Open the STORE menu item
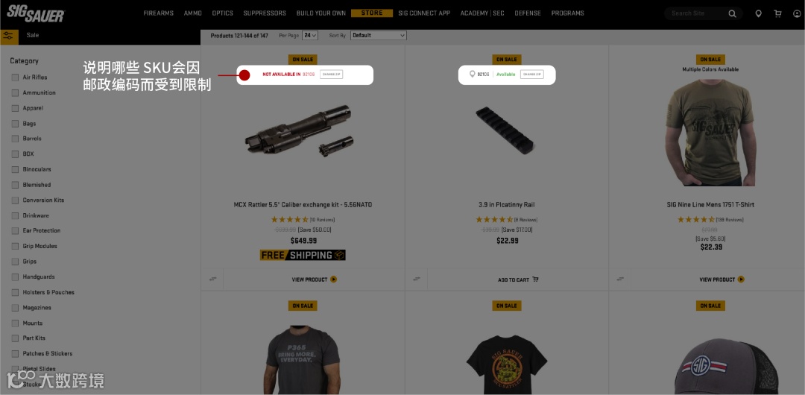805x395 pixels. click(x=372, y=13)
